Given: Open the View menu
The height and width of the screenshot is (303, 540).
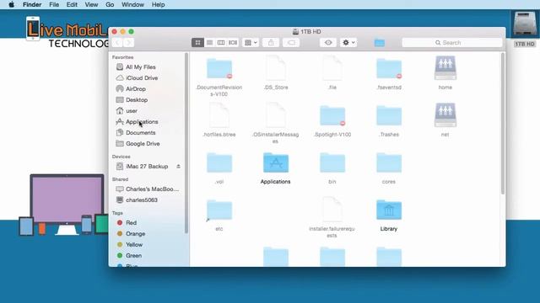Looking at the screenshot, I should pos(91,5).
